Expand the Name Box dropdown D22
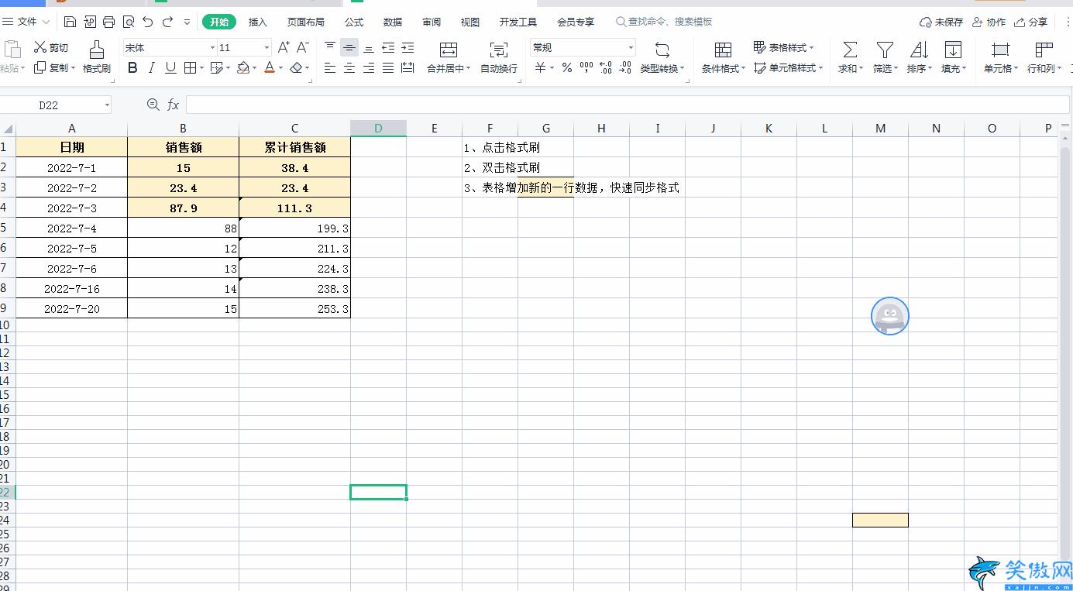The image size is (1073, 591). (x=107, y=105)
